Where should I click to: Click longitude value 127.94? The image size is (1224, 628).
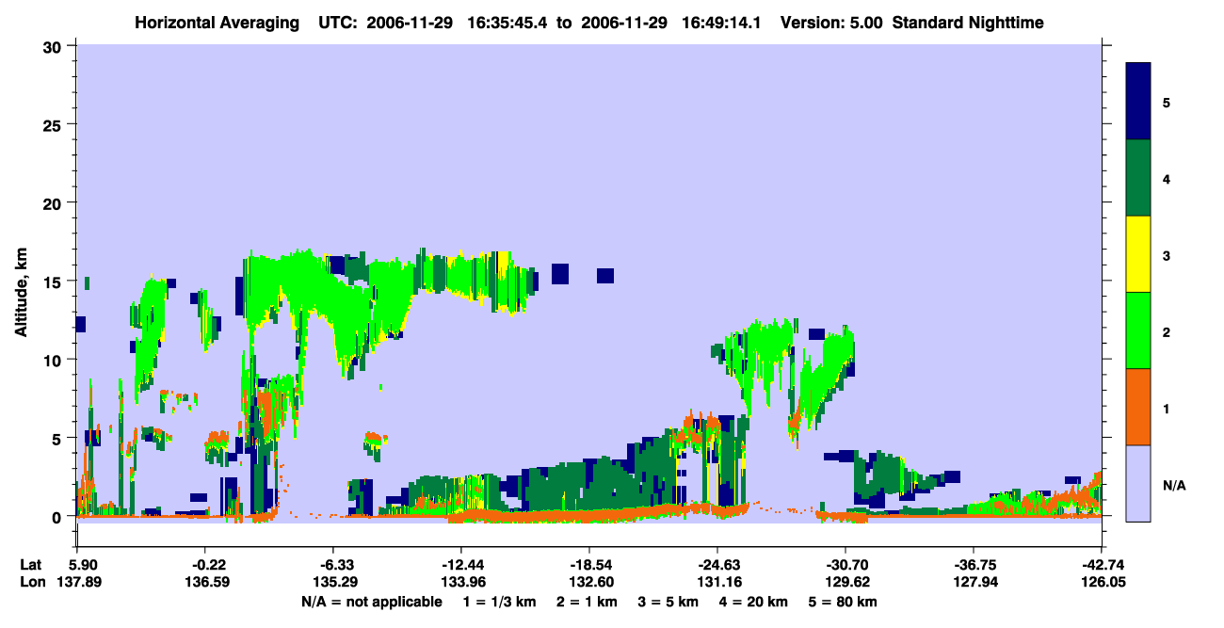[x=974, y=582]
